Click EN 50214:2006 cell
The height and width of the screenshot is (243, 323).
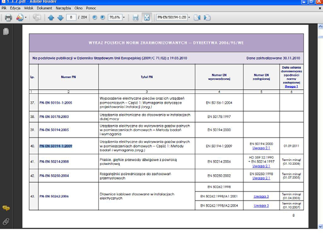219,162
